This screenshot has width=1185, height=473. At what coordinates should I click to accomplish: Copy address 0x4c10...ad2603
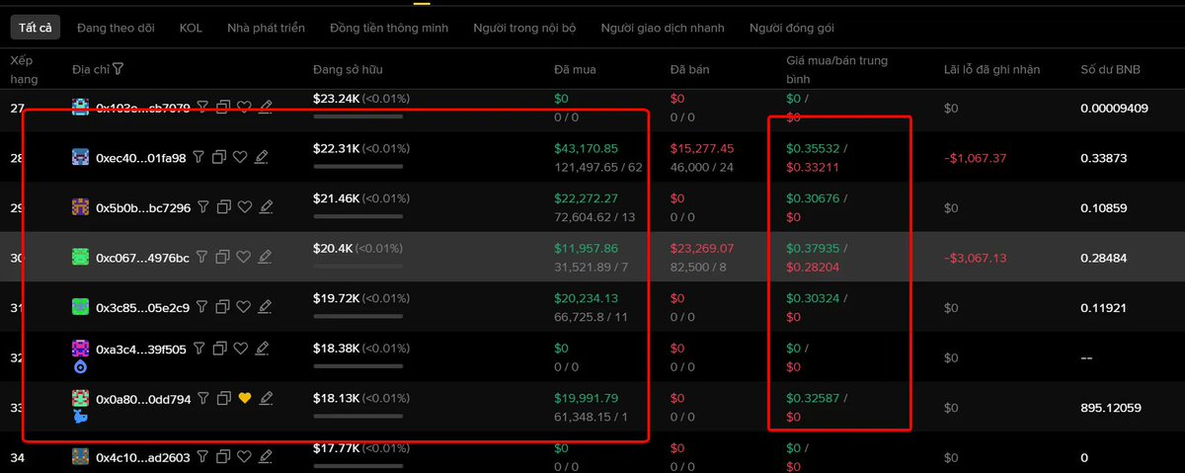[224, 457]
